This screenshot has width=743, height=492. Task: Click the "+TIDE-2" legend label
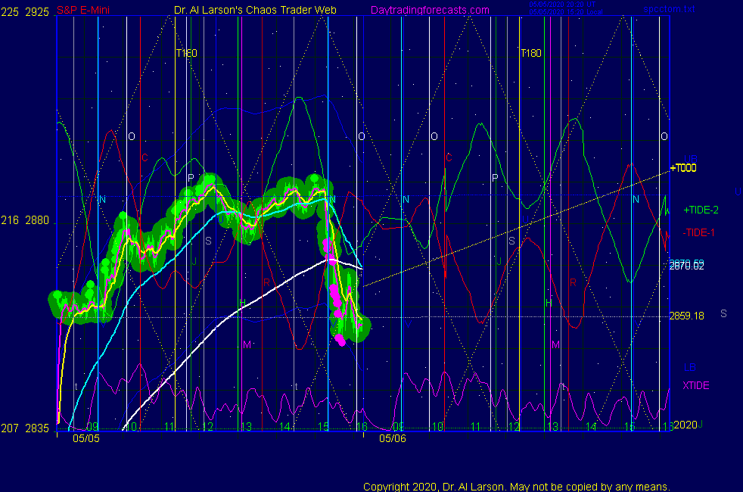[x=701, y=210]
